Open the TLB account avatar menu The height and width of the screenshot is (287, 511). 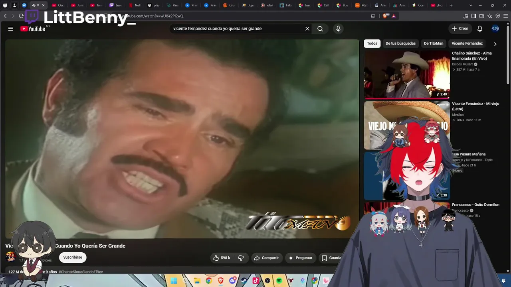click(495, 29)
